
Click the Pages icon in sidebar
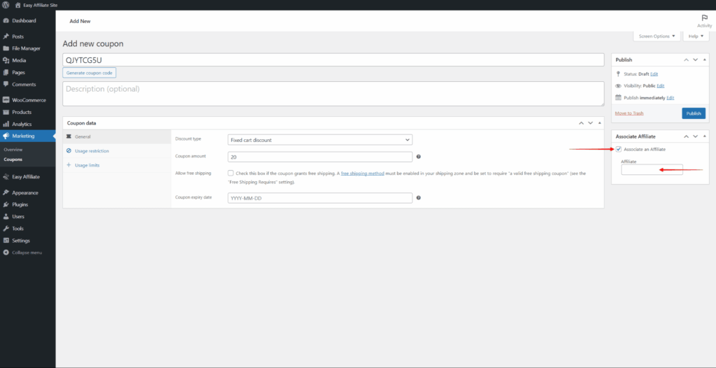pyautogui.click(x=6, y=72)
